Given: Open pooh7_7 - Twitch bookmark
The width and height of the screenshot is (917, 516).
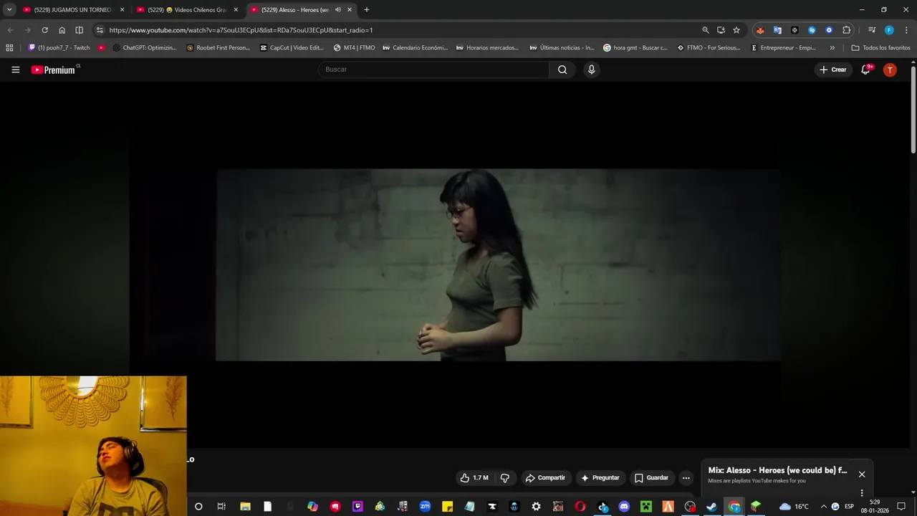Looking at the screenshot, I should pyautogui.click(x=59, y=48).
